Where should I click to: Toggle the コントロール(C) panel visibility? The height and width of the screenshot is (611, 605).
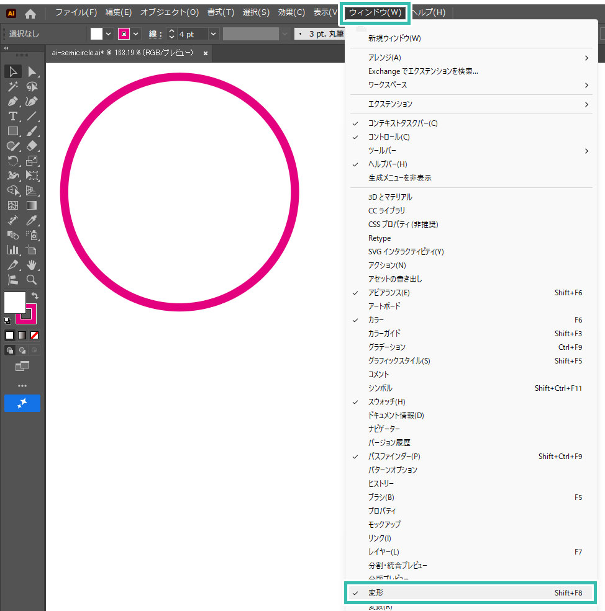[389, 137]
